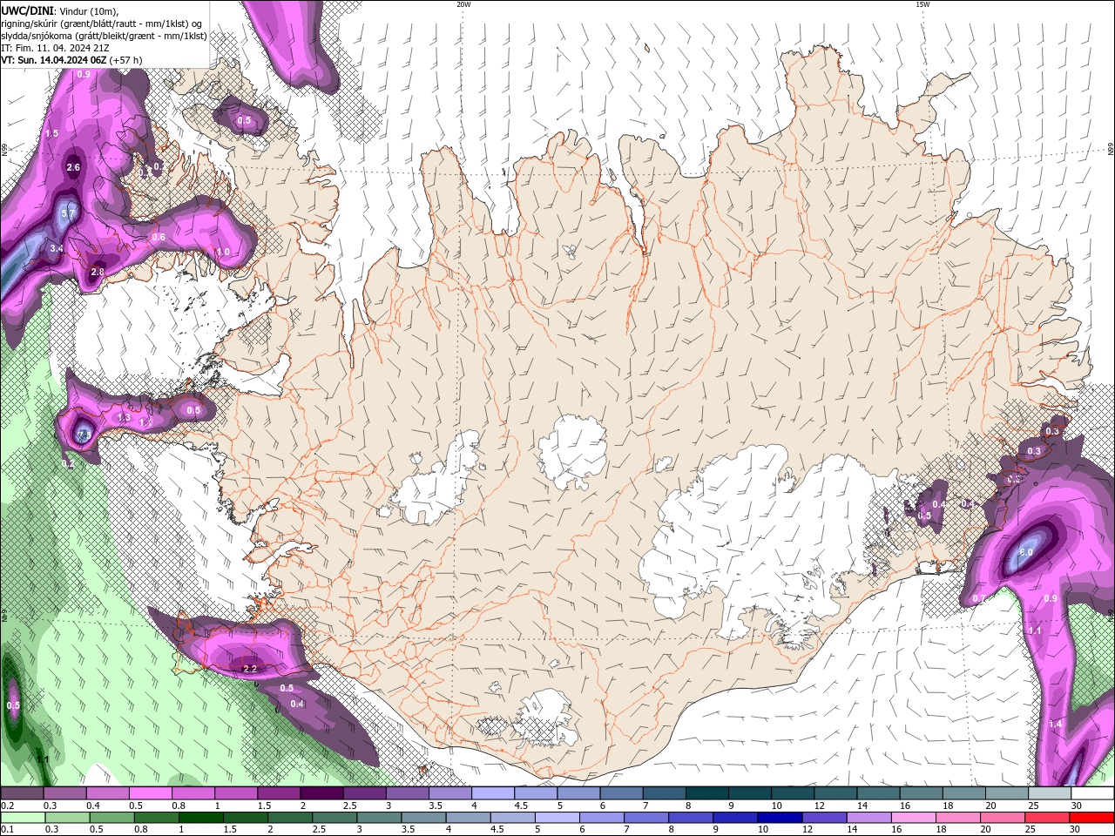Click the 2.2 value on southwest peninsula
Image resolution: width=1115 pixels, height=836 pixels.
tap(250, 669)
